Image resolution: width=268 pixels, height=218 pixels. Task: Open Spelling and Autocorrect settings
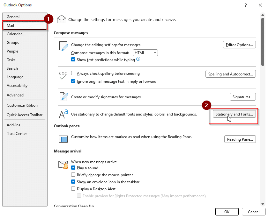[x=231, y=74]
